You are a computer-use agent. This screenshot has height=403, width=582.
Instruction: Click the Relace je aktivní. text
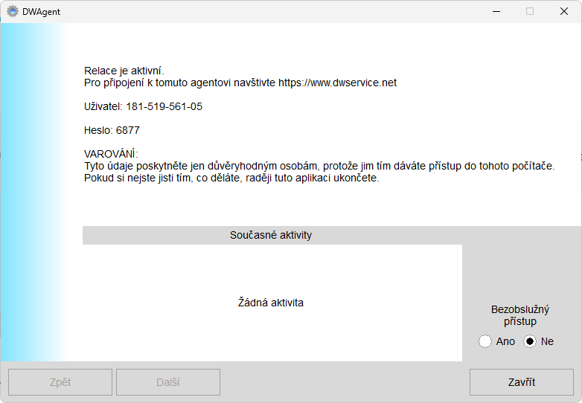pyautogui.click(x=124, y=71)
